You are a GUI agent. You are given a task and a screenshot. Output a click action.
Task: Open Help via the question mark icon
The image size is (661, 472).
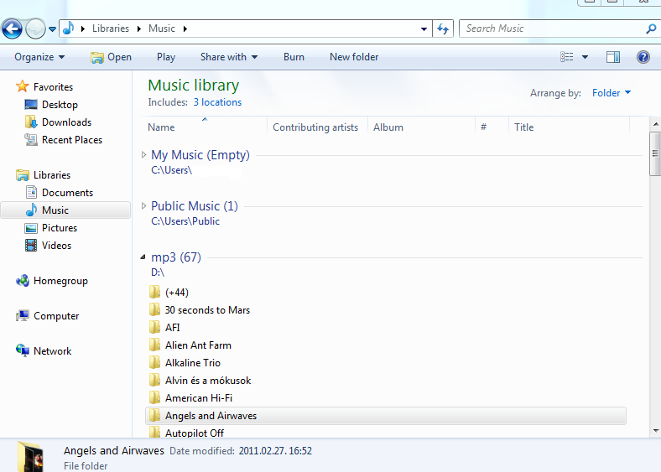[x=643, y=57]
